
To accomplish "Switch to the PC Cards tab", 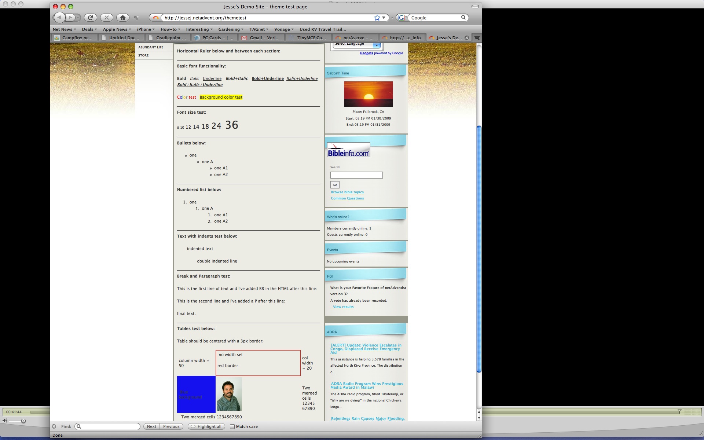I will [x=214, y=38].
